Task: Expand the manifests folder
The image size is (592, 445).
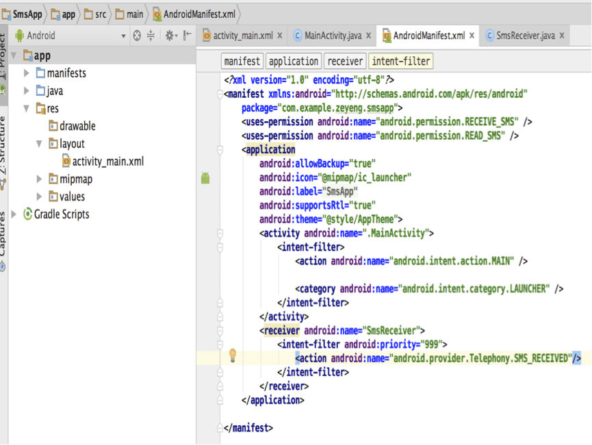Action: tap(27, 73)
